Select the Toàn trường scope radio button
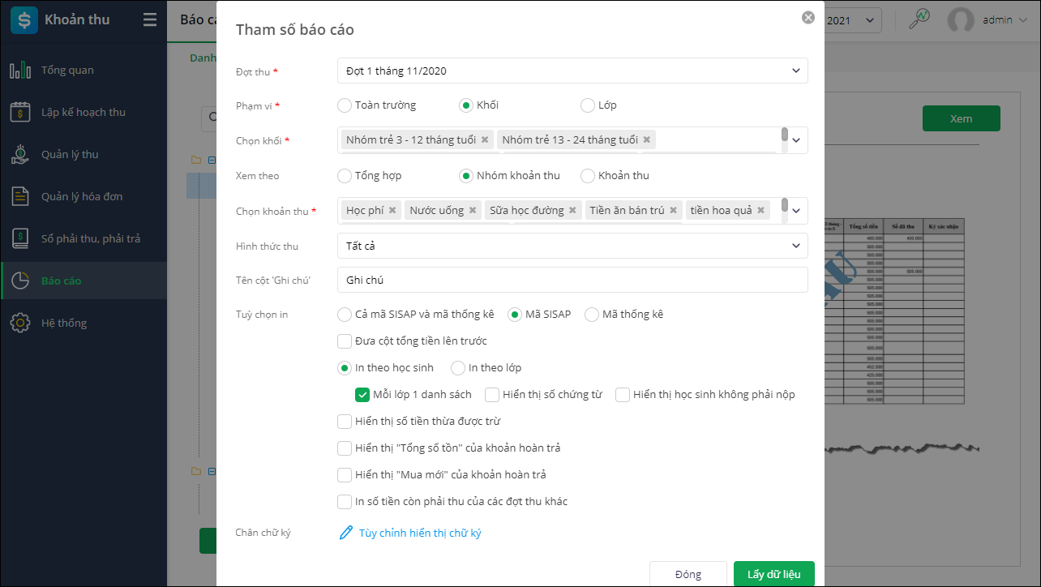 pos(345,105)
